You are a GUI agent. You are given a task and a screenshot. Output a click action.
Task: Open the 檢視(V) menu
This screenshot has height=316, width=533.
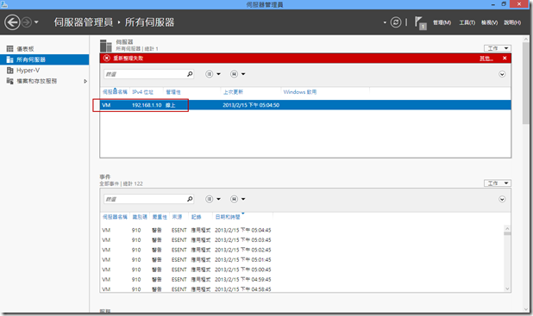click(x=490, y=22)
